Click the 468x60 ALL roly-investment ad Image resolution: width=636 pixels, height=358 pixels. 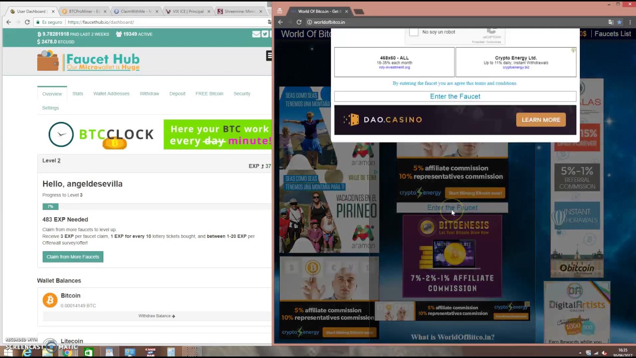tap(394, 62)
